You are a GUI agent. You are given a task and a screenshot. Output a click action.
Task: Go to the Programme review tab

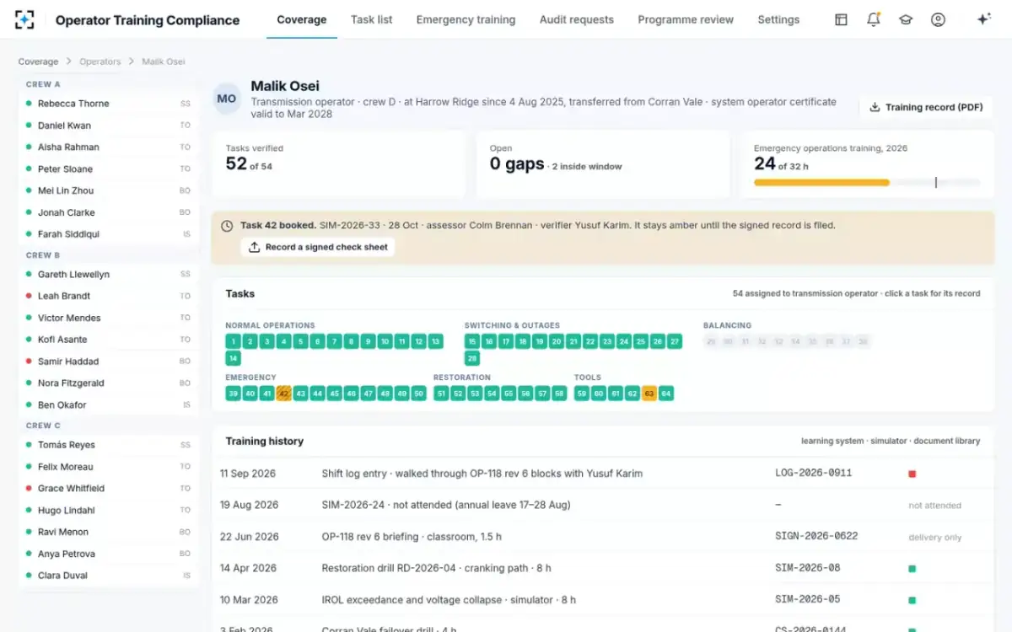[686, 19]
